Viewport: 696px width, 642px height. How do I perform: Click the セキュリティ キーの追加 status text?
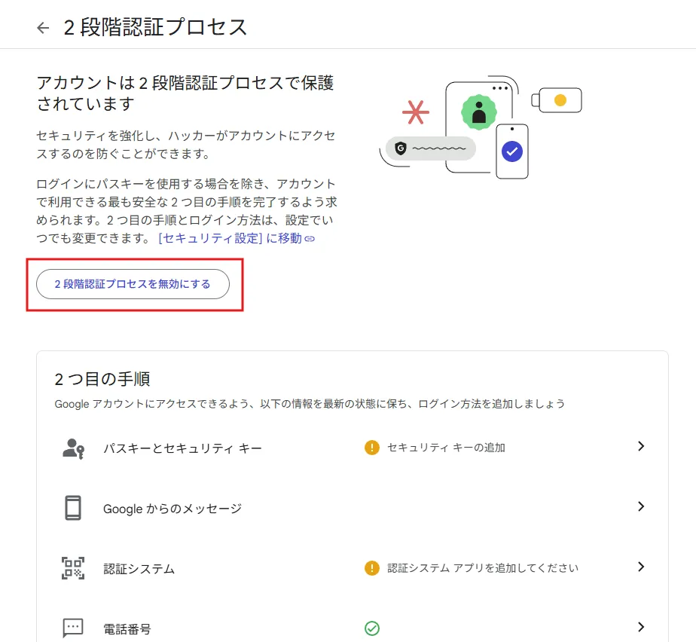(x=446, y=448)
